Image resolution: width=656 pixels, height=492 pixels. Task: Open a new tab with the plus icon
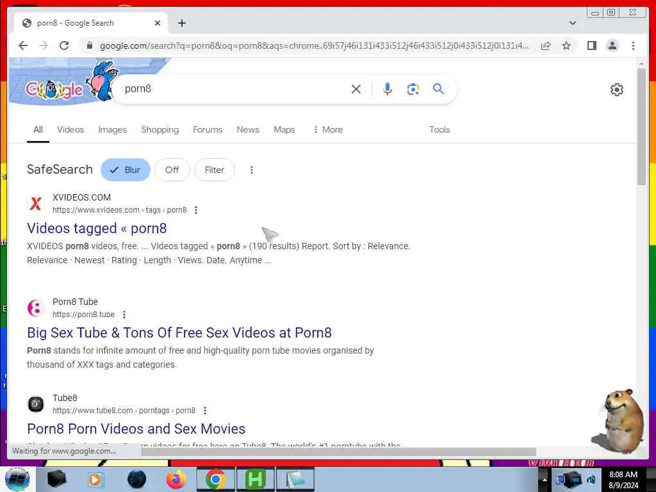(181, 23)
